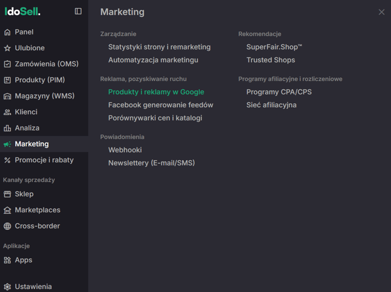Click the Ulubione star icon
This screenshot has height=292, width=391.
tap(8, 48)
